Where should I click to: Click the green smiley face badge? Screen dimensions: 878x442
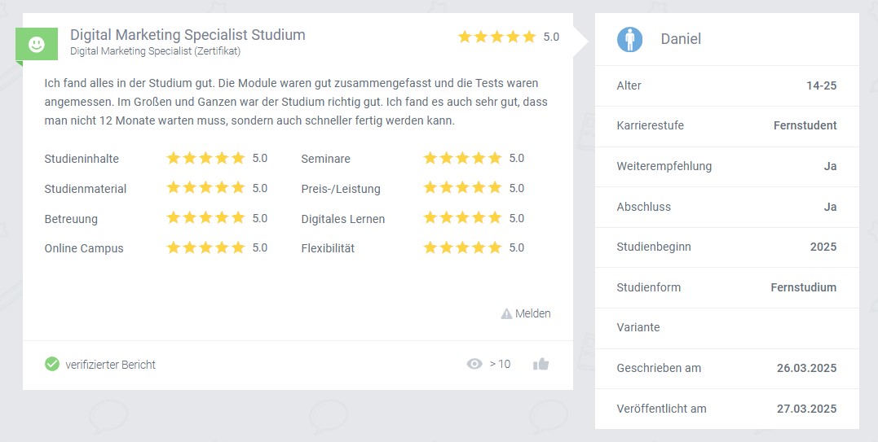click(37, 44)
